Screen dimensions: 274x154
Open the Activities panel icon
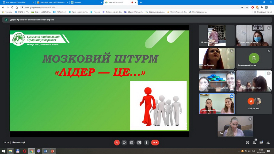pos(268,143)
